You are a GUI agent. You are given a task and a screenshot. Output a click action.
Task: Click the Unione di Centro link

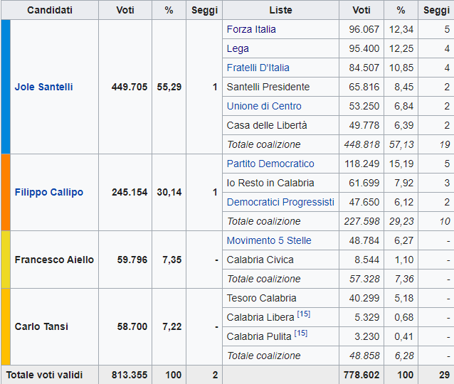[x=264, y=106]
